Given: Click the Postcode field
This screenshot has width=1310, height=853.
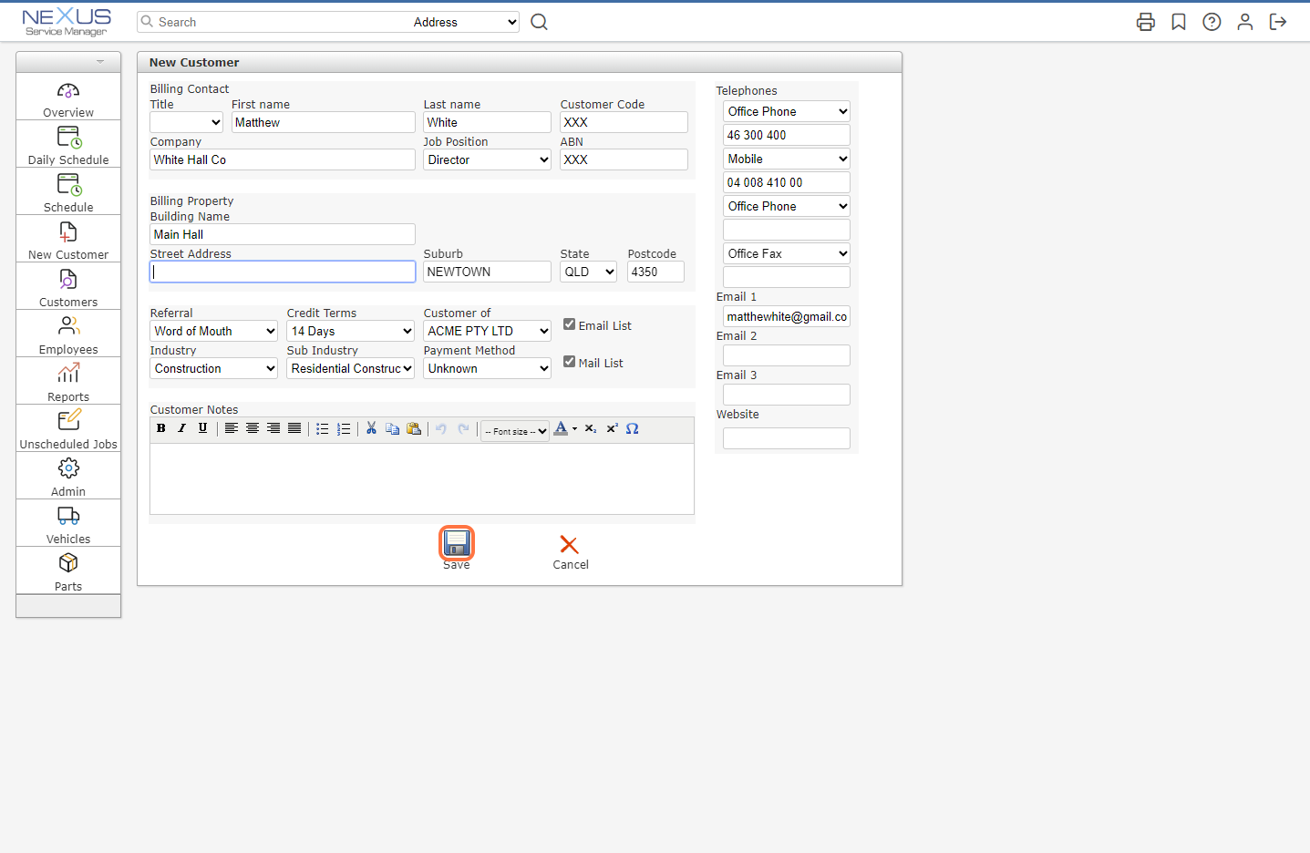Looking at the screenshot, I should click(x=655, y=272).
